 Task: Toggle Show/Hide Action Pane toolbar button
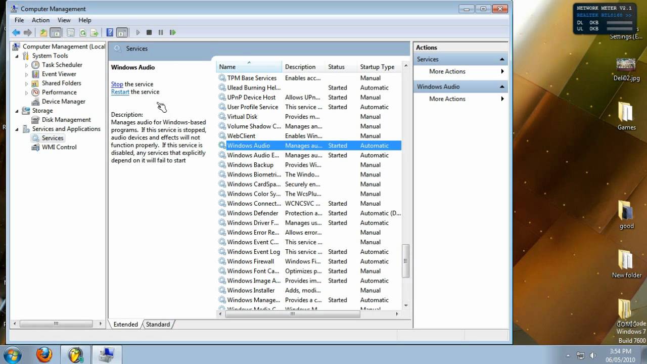coord(122,32)
